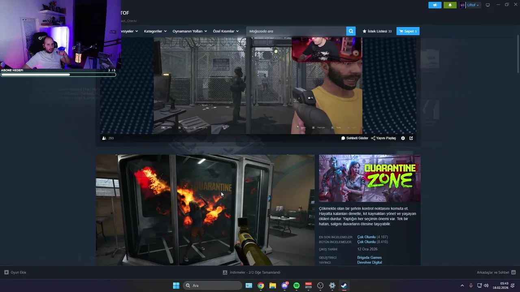Click the Quarantine Zone header image

[370, 178]
